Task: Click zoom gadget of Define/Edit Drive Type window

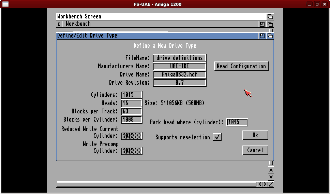Action: tap(262, 36)
